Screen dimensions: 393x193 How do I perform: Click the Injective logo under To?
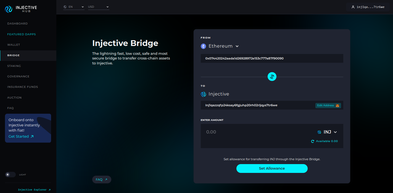[x=203, y=94]
